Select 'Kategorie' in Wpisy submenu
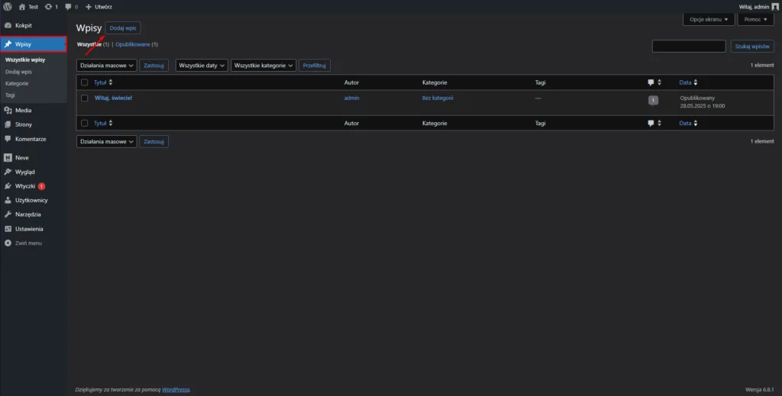782x396 pixels. (17, 83)
